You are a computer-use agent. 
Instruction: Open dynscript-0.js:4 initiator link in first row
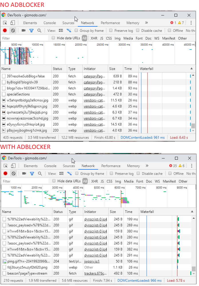pyautogui.click(x=96, y=219)
